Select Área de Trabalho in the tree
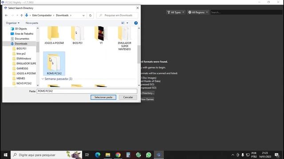This screenshot has width=284, height=159. (x=22, y=34)
